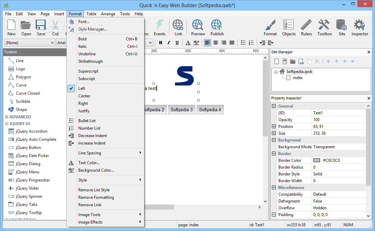Image resolution: width=375 pixels, height=231 pixels.
Task: Open Line Spacing submenu
Action: pyautogui.click(x=105, y=153)
